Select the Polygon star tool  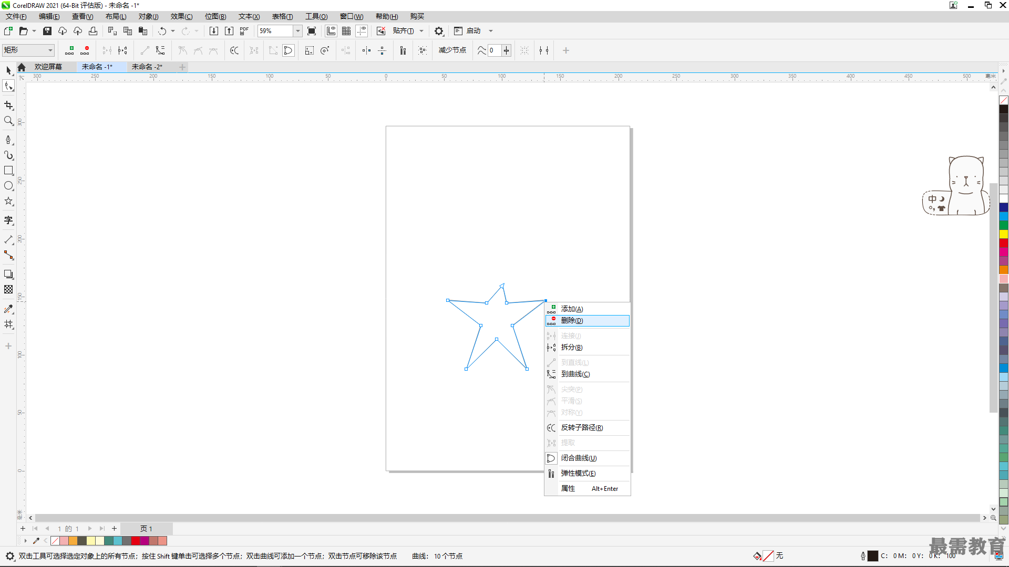pos(8,202)
